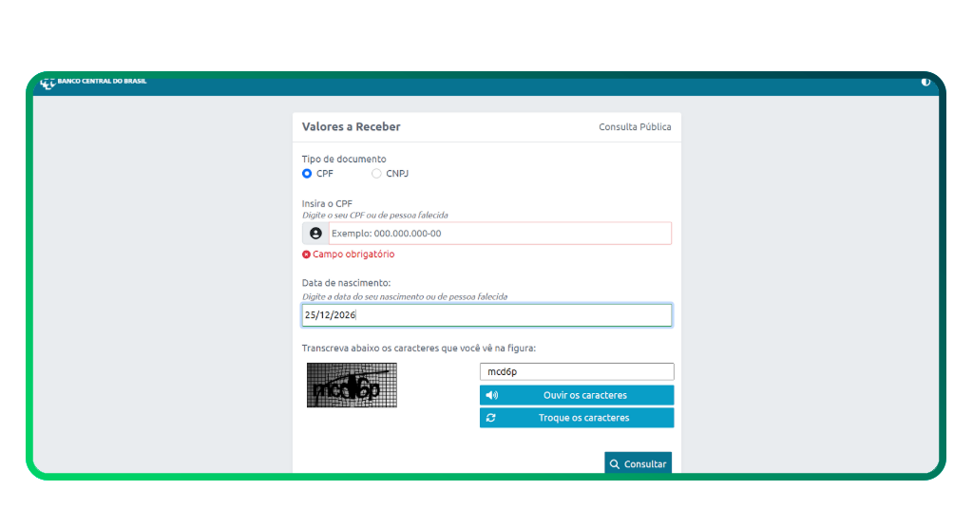973x509 pixels.
Task: Click the Banco Central do Brasil logo icon
Action: (48, 83)
